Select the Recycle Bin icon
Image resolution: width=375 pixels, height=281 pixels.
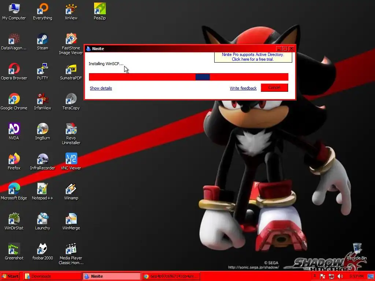(x=357, y=252)
